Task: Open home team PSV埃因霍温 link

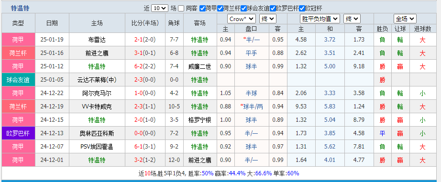Action: point(97,147)
